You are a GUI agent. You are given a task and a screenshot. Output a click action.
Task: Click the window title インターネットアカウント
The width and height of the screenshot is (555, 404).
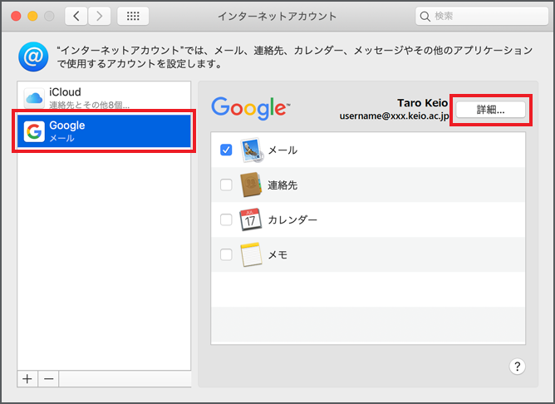tap(277, 17)
